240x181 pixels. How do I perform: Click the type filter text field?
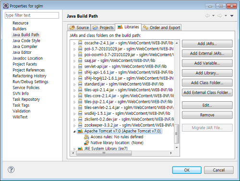tap(32, 15)
